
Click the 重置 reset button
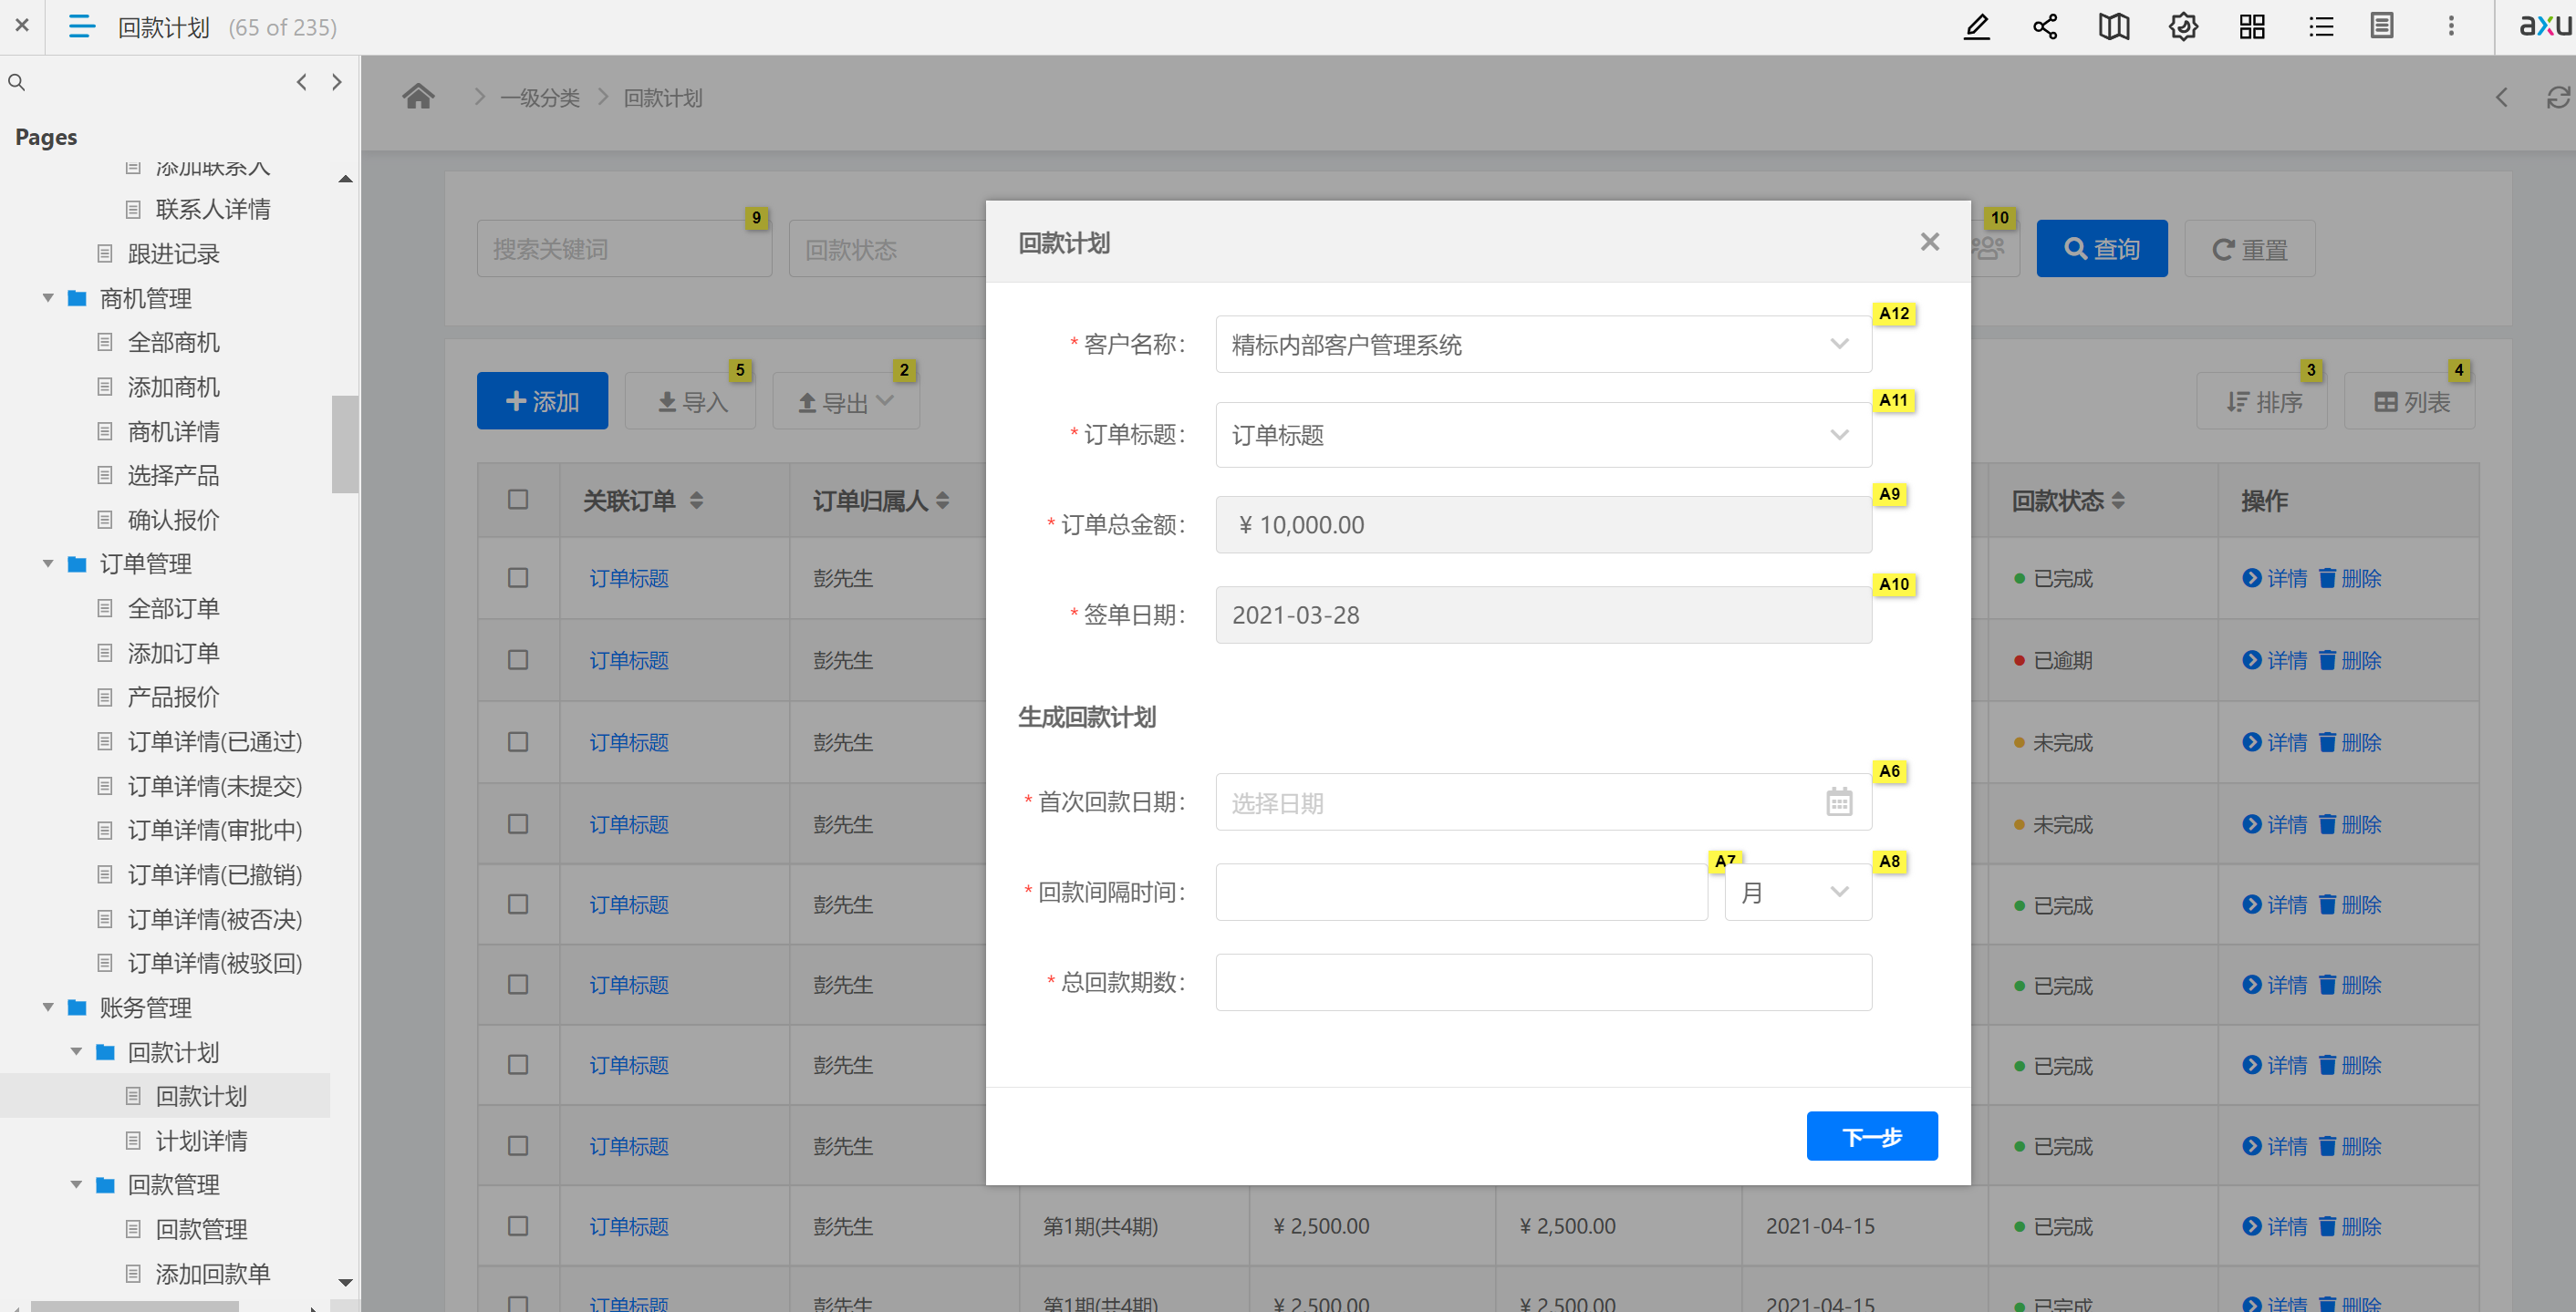pyautogui.click(x=2250, y=248)
